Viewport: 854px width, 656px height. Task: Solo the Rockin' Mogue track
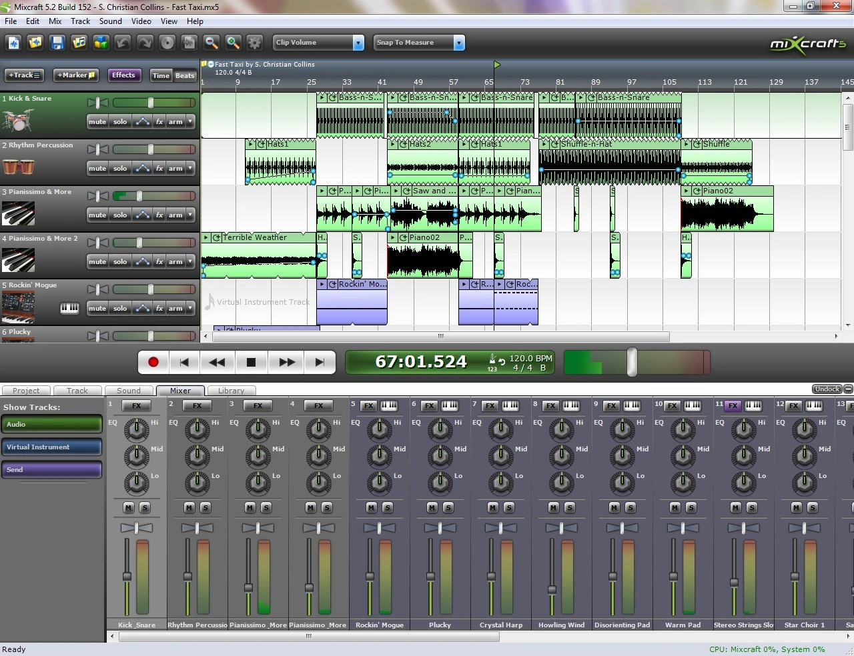coord(120,309)
